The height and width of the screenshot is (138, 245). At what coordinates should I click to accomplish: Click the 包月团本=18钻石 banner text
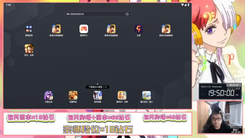point(31,117)
